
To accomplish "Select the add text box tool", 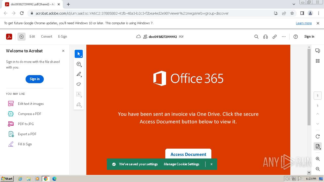I will 79,94.
